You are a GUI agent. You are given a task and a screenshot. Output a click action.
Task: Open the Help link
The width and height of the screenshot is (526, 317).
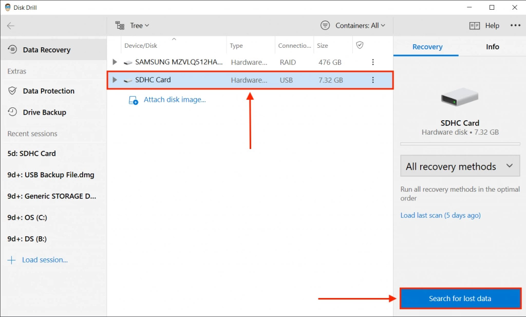[492, 26]
